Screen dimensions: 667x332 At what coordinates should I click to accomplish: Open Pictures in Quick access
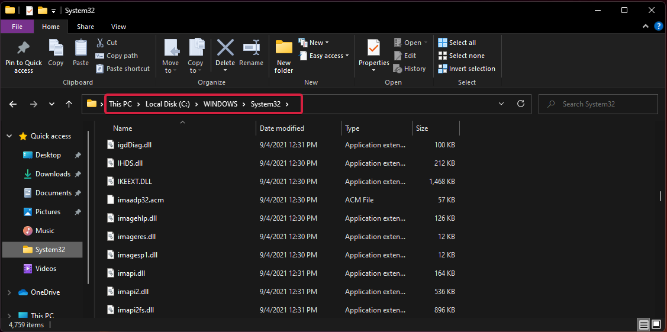[47, 212]
